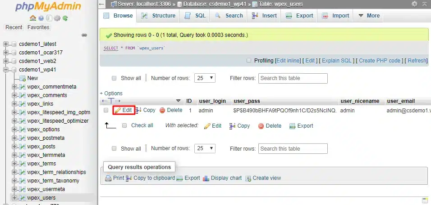Tick lower Show all checkbox
The width and height of the screenshot is (431, 205).
point(114,149)
